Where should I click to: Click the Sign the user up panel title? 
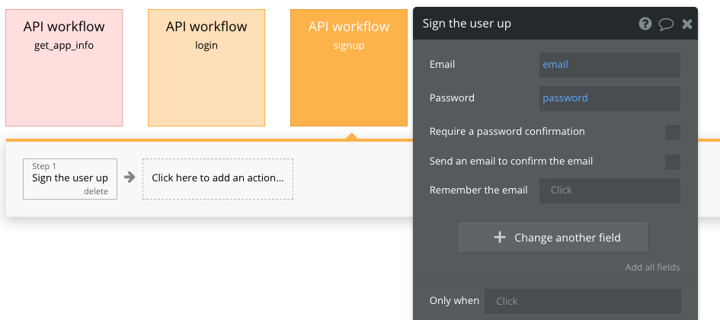pos(466,24)
